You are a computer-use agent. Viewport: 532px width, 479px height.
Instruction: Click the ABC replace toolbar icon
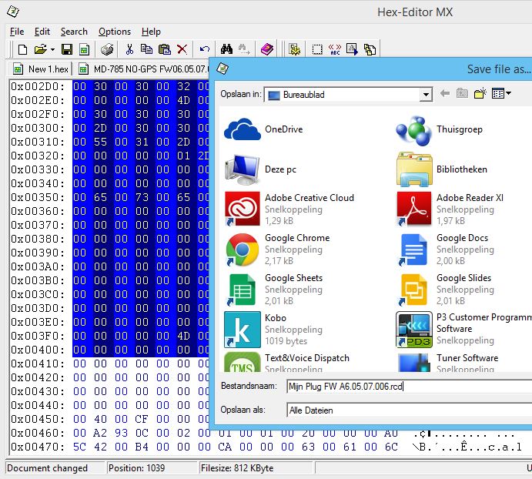(x=335, y=49)
